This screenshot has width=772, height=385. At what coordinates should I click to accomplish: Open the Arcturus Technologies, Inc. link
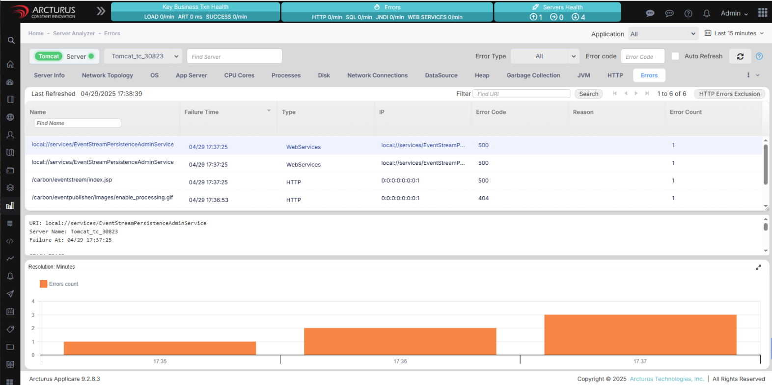(x=667, y=379)
